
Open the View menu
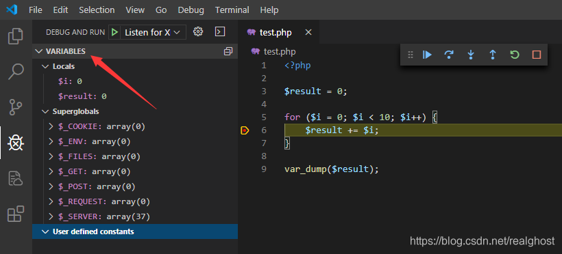(135, 10)
